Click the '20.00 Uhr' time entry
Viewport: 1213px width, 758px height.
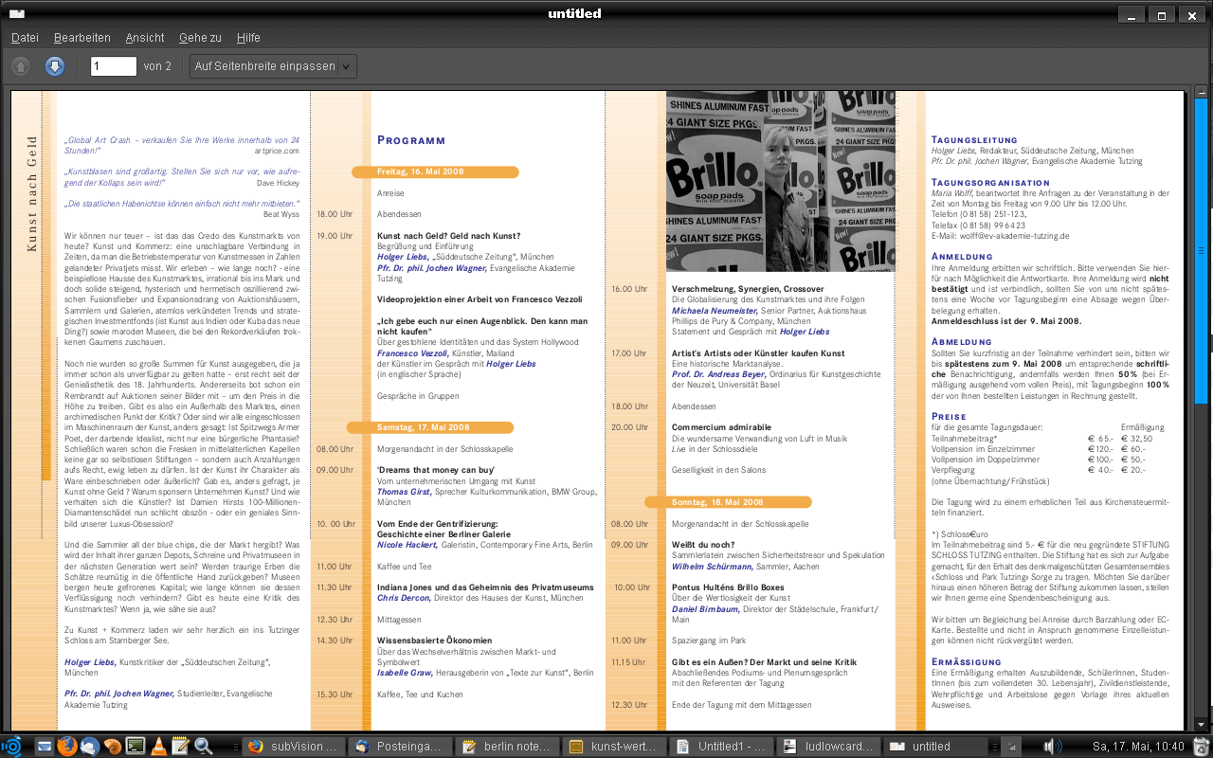click(x=629, y=427)
